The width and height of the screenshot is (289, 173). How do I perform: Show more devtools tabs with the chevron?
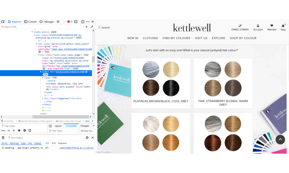tap(58, 22)
